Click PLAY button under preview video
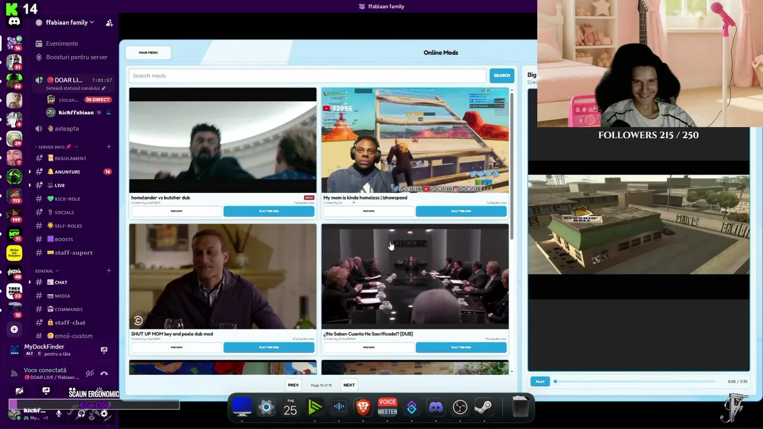The height and width of the screenshot is (429, 763). point(540,381)
